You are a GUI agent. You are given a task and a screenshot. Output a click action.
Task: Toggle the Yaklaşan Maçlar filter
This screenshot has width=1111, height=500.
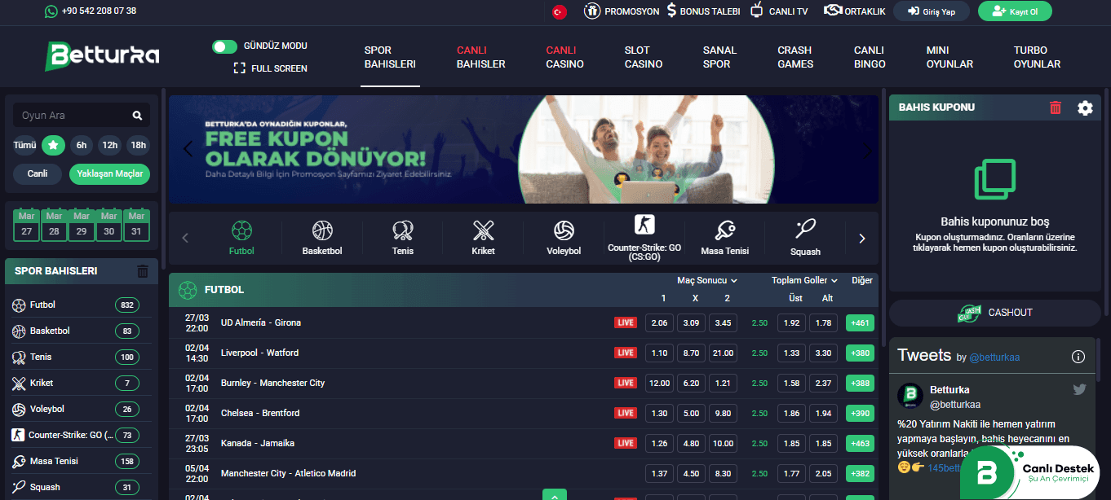(x=109, y=173)
